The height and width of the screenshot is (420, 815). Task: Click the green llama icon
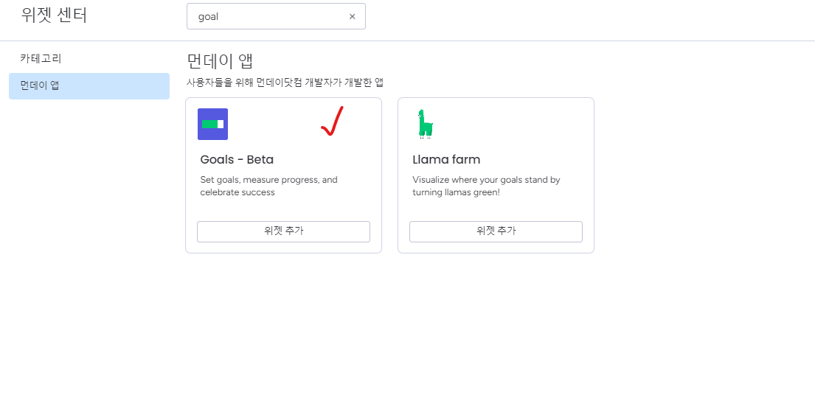424,124
